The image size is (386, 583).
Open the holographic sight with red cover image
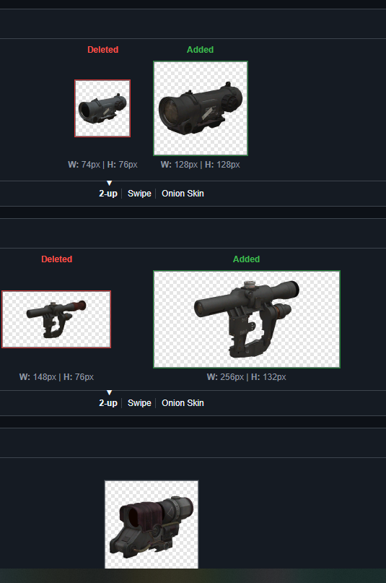coord(152,524)
